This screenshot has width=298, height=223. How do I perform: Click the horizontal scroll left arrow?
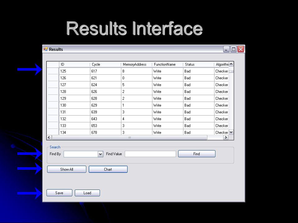(x=49, y=138)
